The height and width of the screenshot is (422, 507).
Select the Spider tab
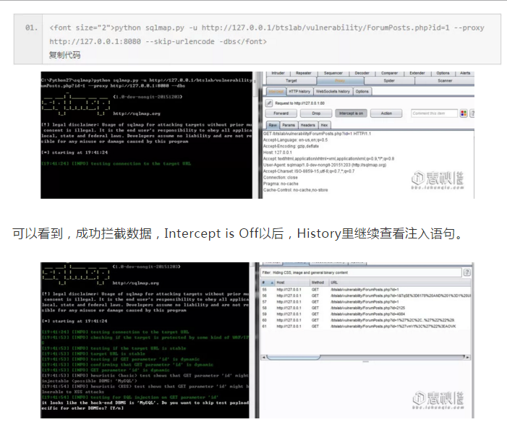[x=389, y=80]
